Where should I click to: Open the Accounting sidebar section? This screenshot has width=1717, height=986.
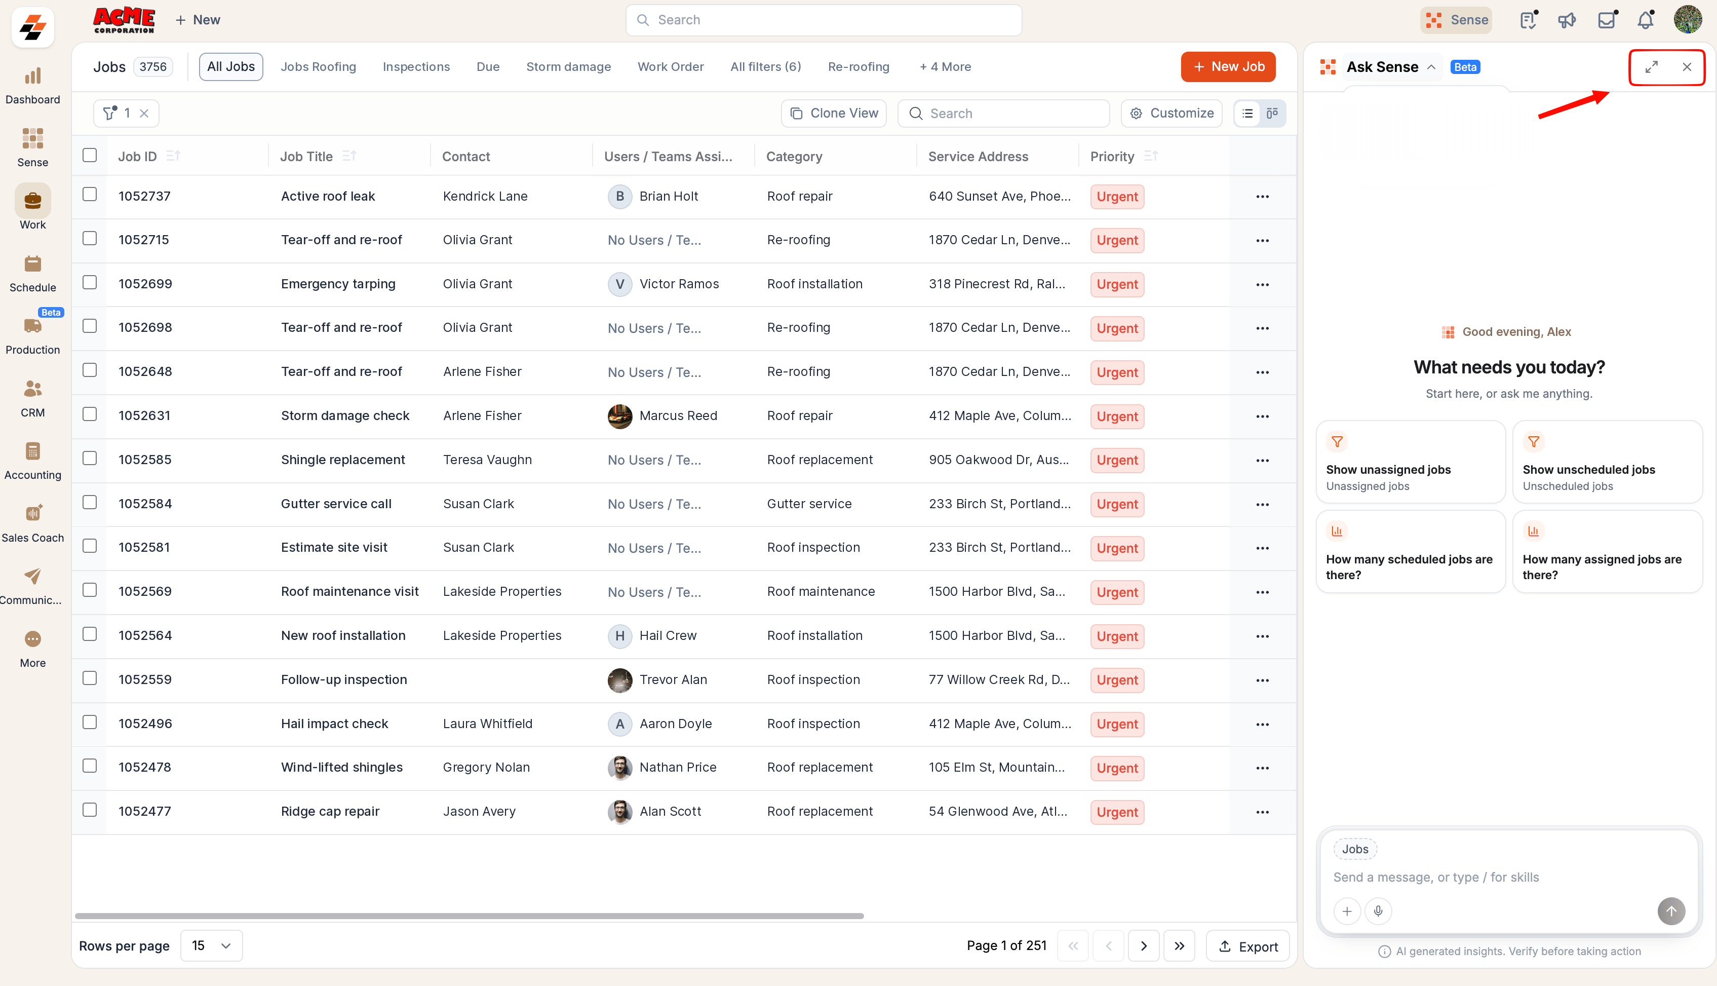32,461
